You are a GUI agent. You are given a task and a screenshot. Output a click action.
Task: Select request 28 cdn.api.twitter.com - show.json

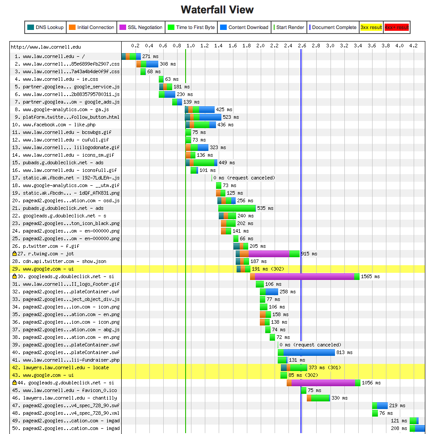click(x=59, y=261)
